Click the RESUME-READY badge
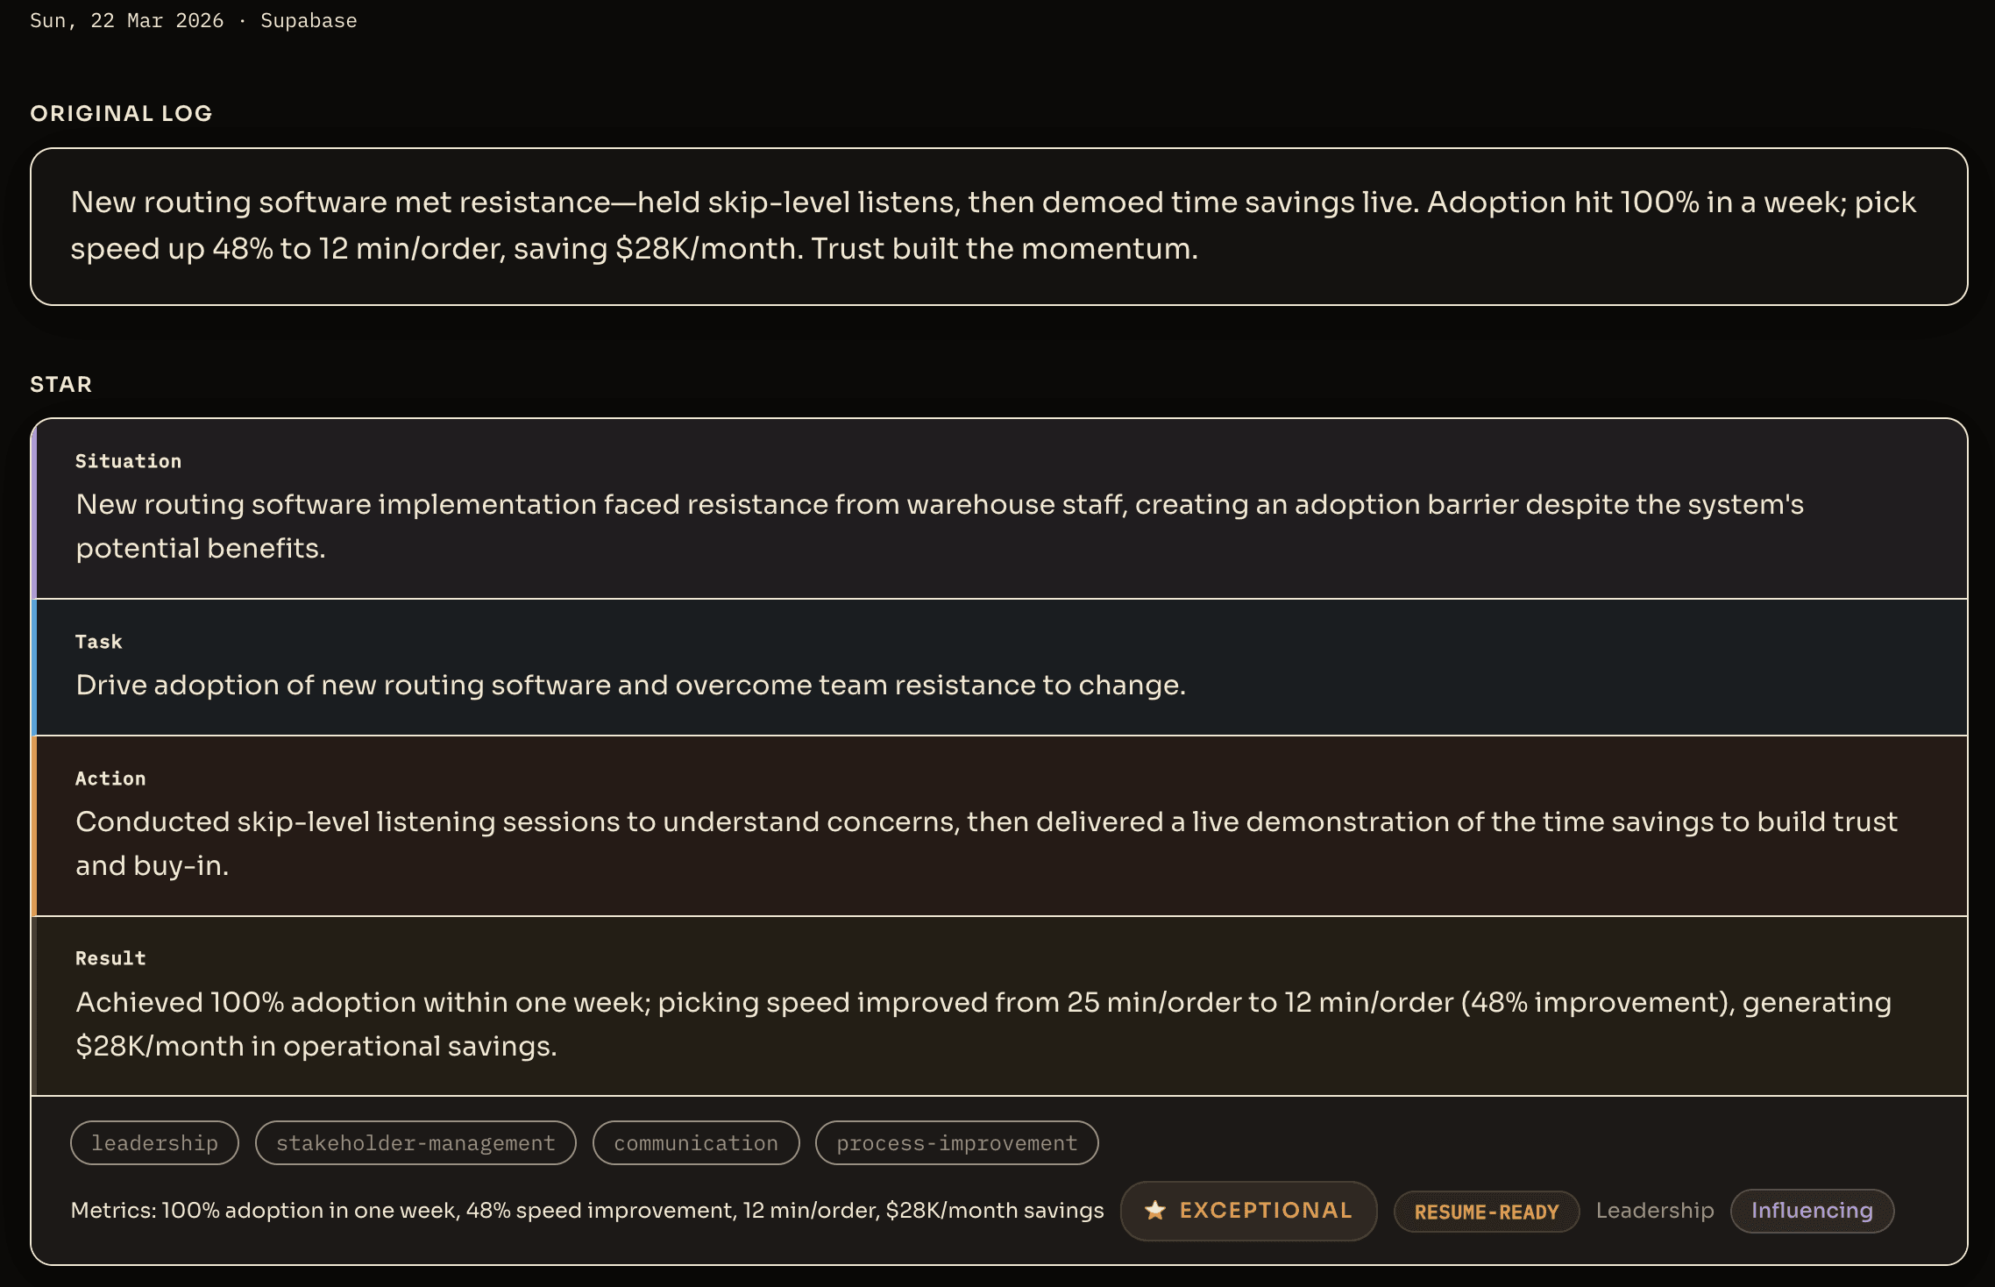Screen dimensions: 1995x1287 1487,1212
